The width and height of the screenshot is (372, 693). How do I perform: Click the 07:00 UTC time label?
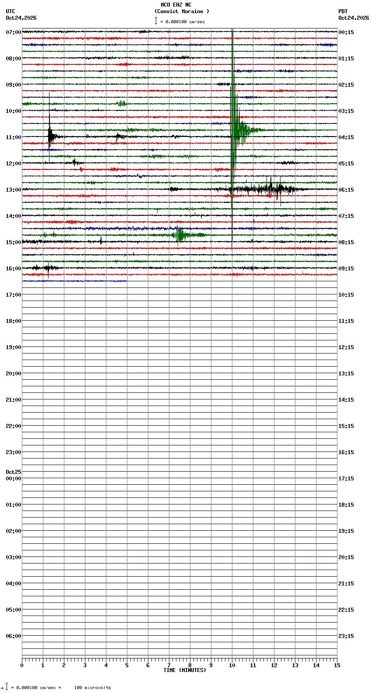point(14,32)
